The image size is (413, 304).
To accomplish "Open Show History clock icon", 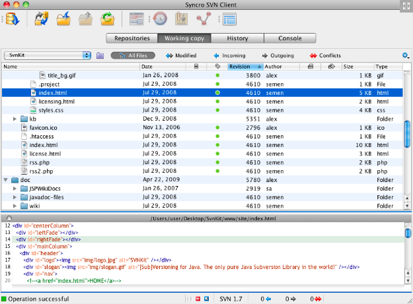I will 160,19.
